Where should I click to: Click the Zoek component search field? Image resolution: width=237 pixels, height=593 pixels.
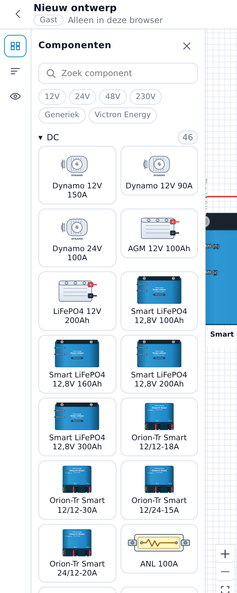[x=118, y=73]
